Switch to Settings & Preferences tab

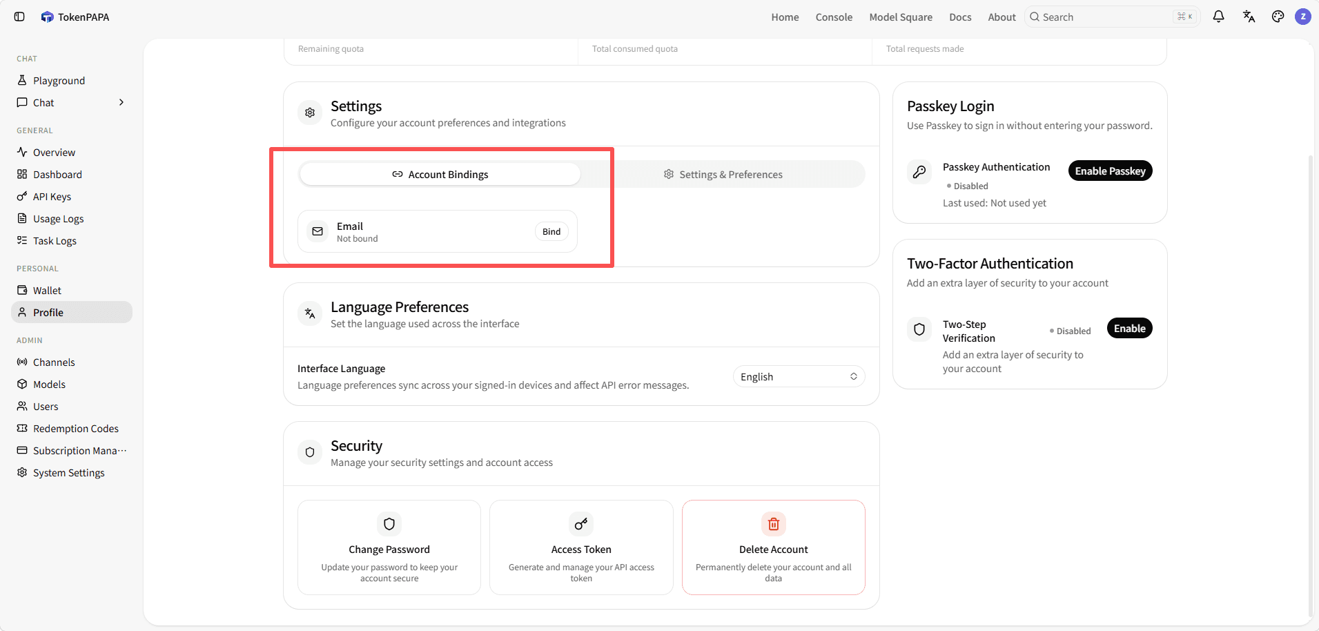tap(723, 174)
